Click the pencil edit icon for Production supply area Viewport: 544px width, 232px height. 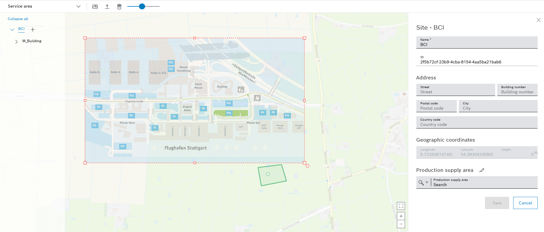tap(482, 170)
